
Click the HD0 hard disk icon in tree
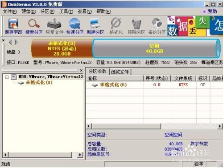click(14, 77)
